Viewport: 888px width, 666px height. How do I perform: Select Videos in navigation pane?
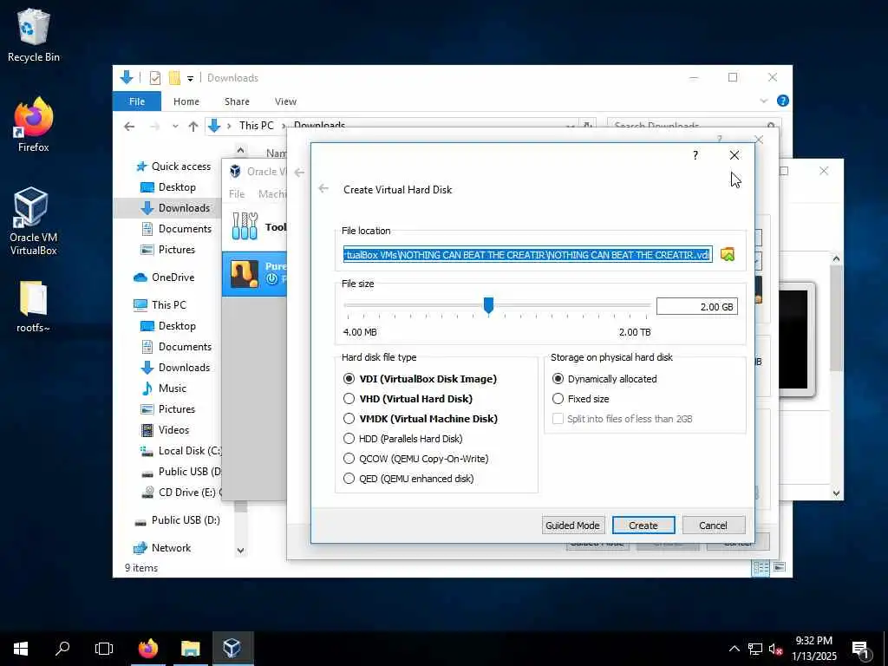(166, 430)
